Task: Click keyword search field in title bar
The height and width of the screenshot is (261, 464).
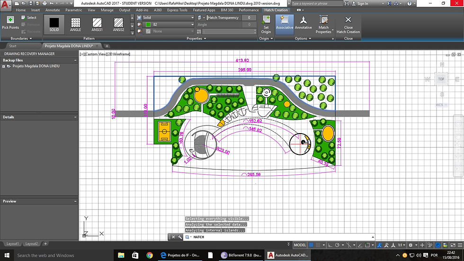Action: [x=316, y=3]
